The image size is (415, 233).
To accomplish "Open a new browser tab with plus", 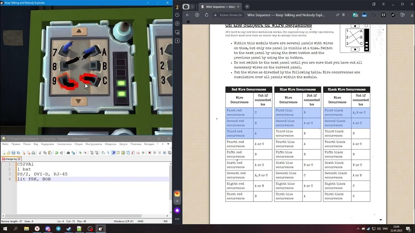I will (x=247, y=6).
